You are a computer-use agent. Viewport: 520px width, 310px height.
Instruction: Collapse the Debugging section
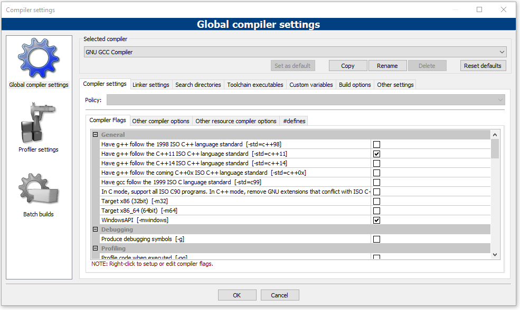coord(96,229)
